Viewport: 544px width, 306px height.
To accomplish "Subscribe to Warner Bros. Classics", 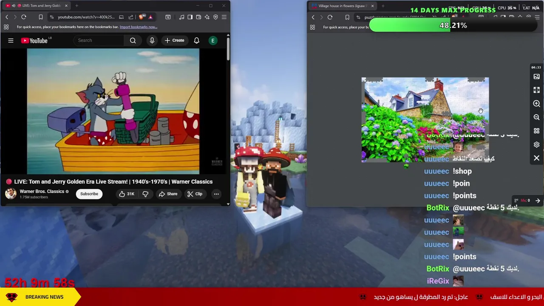I will pos(89,194).
